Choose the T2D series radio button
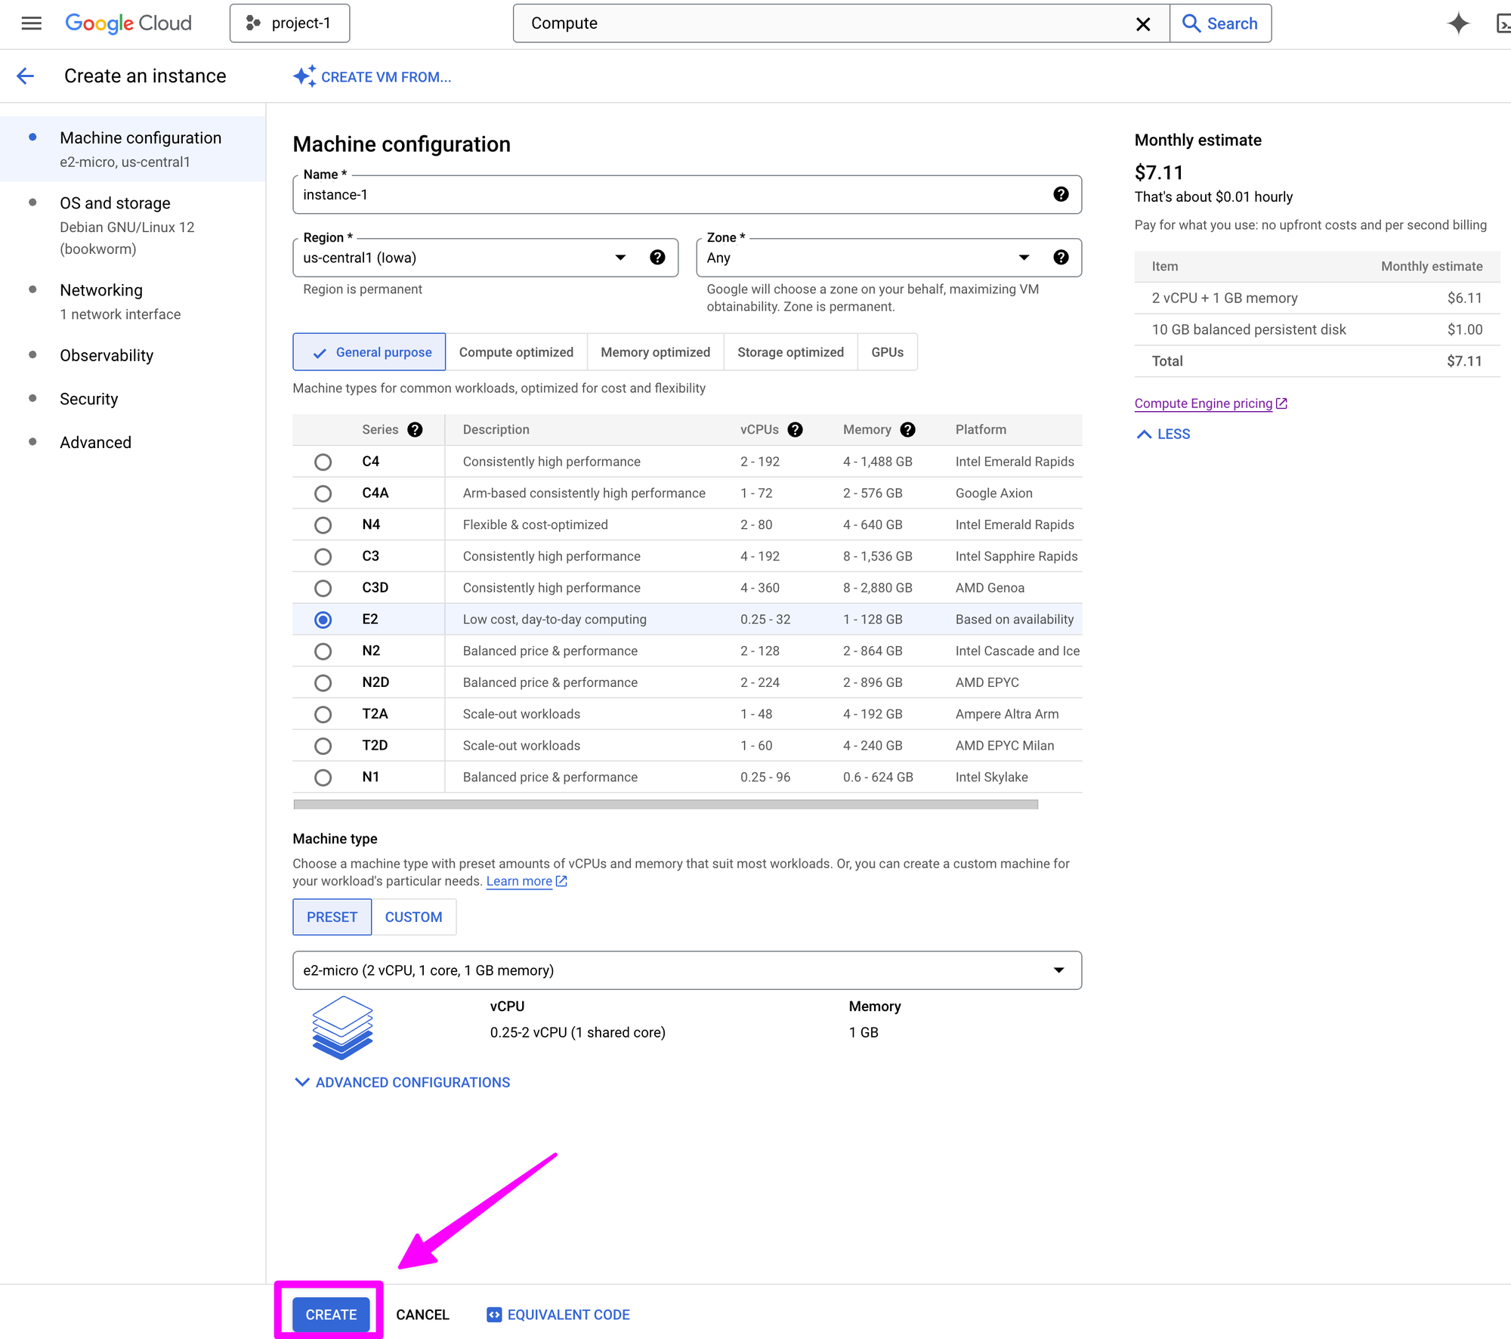1511x1339 pixels. pyautogui.click(x=323, y=746)
